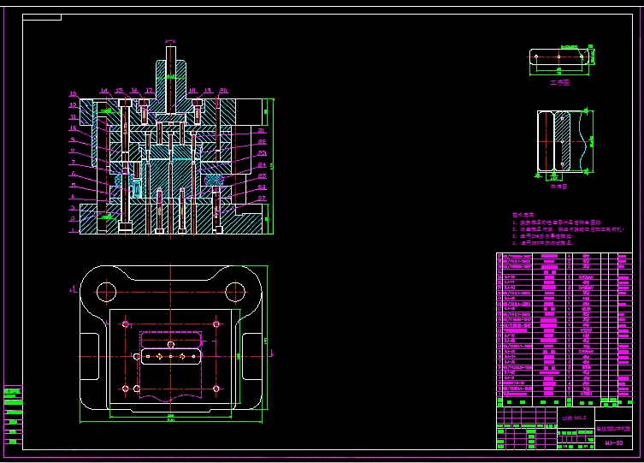Pick part callout number 4 on left side

tap(73, 197)
